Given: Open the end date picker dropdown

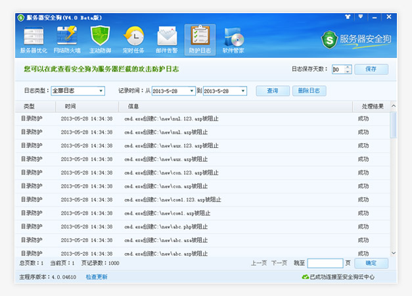Looking at the screenshot, I should (242, 91).
